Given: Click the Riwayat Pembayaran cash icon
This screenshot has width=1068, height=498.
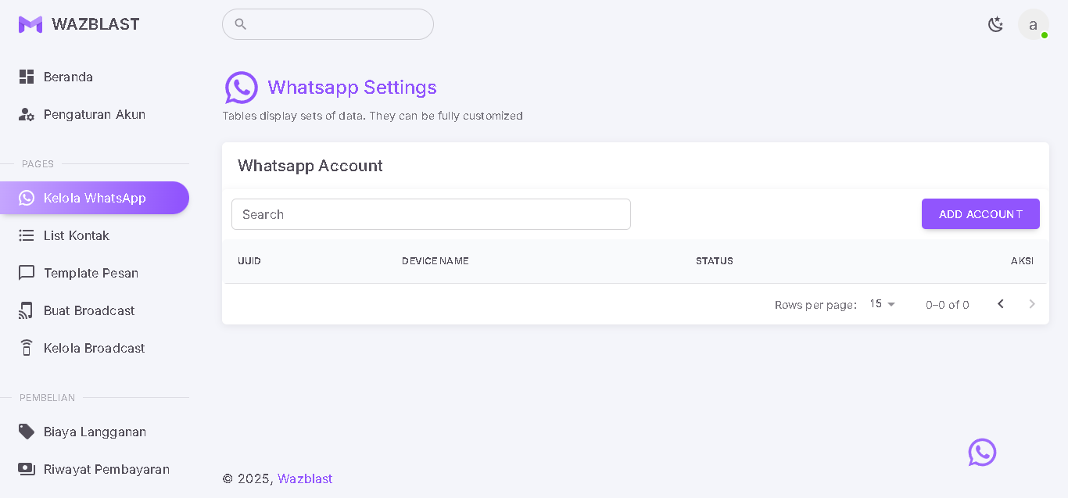Looking at the screenshot, I should [x=27, y=469].
